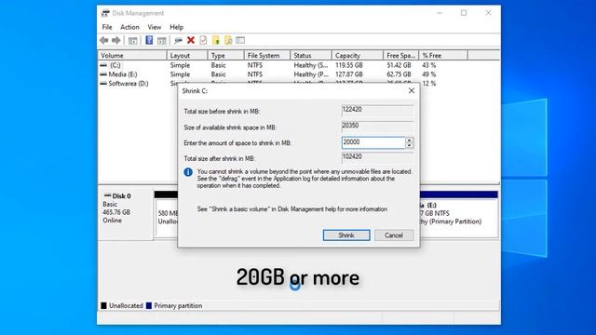Open the Action menu
The width and height of the screenshot is (596, 335).
coord(129,27)
